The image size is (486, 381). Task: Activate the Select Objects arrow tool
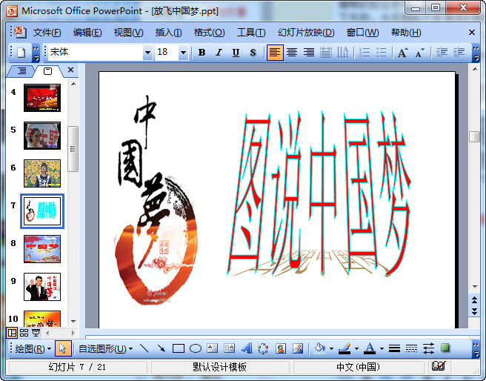63,349
